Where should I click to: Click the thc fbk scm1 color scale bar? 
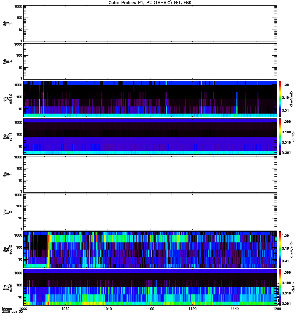click(280, 287)
